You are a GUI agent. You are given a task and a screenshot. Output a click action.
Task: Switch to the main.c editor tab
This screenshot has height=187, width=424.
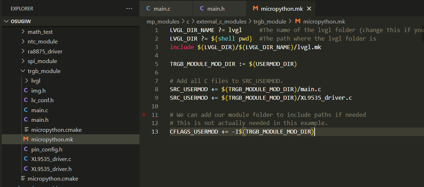[x=166, y=9]
